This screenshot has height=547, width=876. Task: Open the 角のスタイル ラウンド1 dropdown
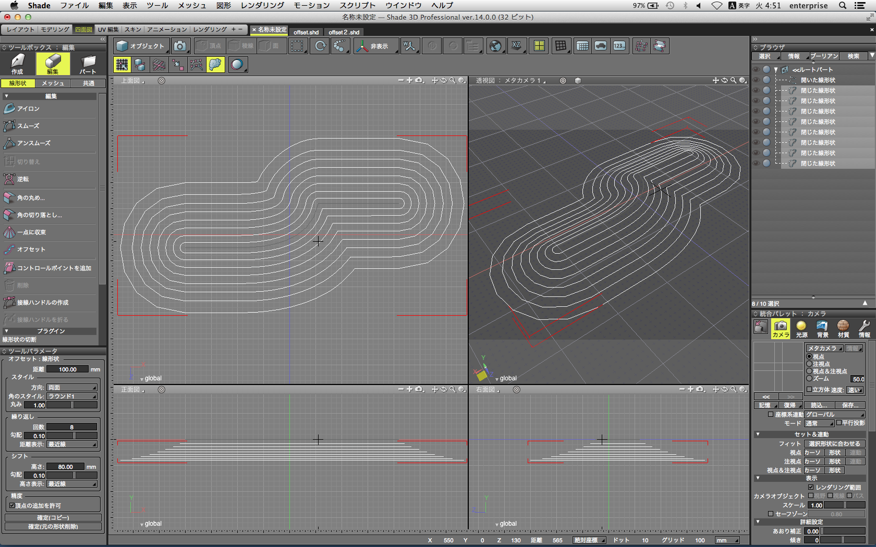(72, 396)
